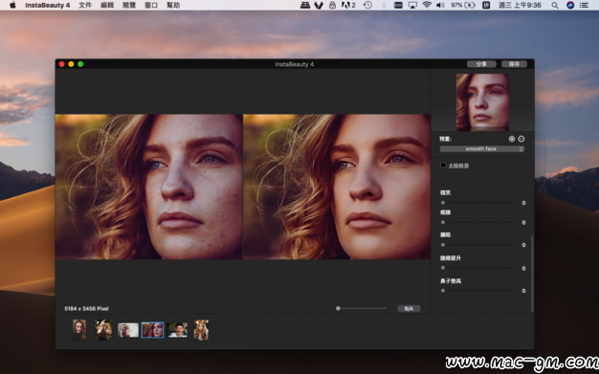The image size is (599, 374).
Task: Click the tray-shaped icon at the left of the status icons
Action: coord(305,5)
